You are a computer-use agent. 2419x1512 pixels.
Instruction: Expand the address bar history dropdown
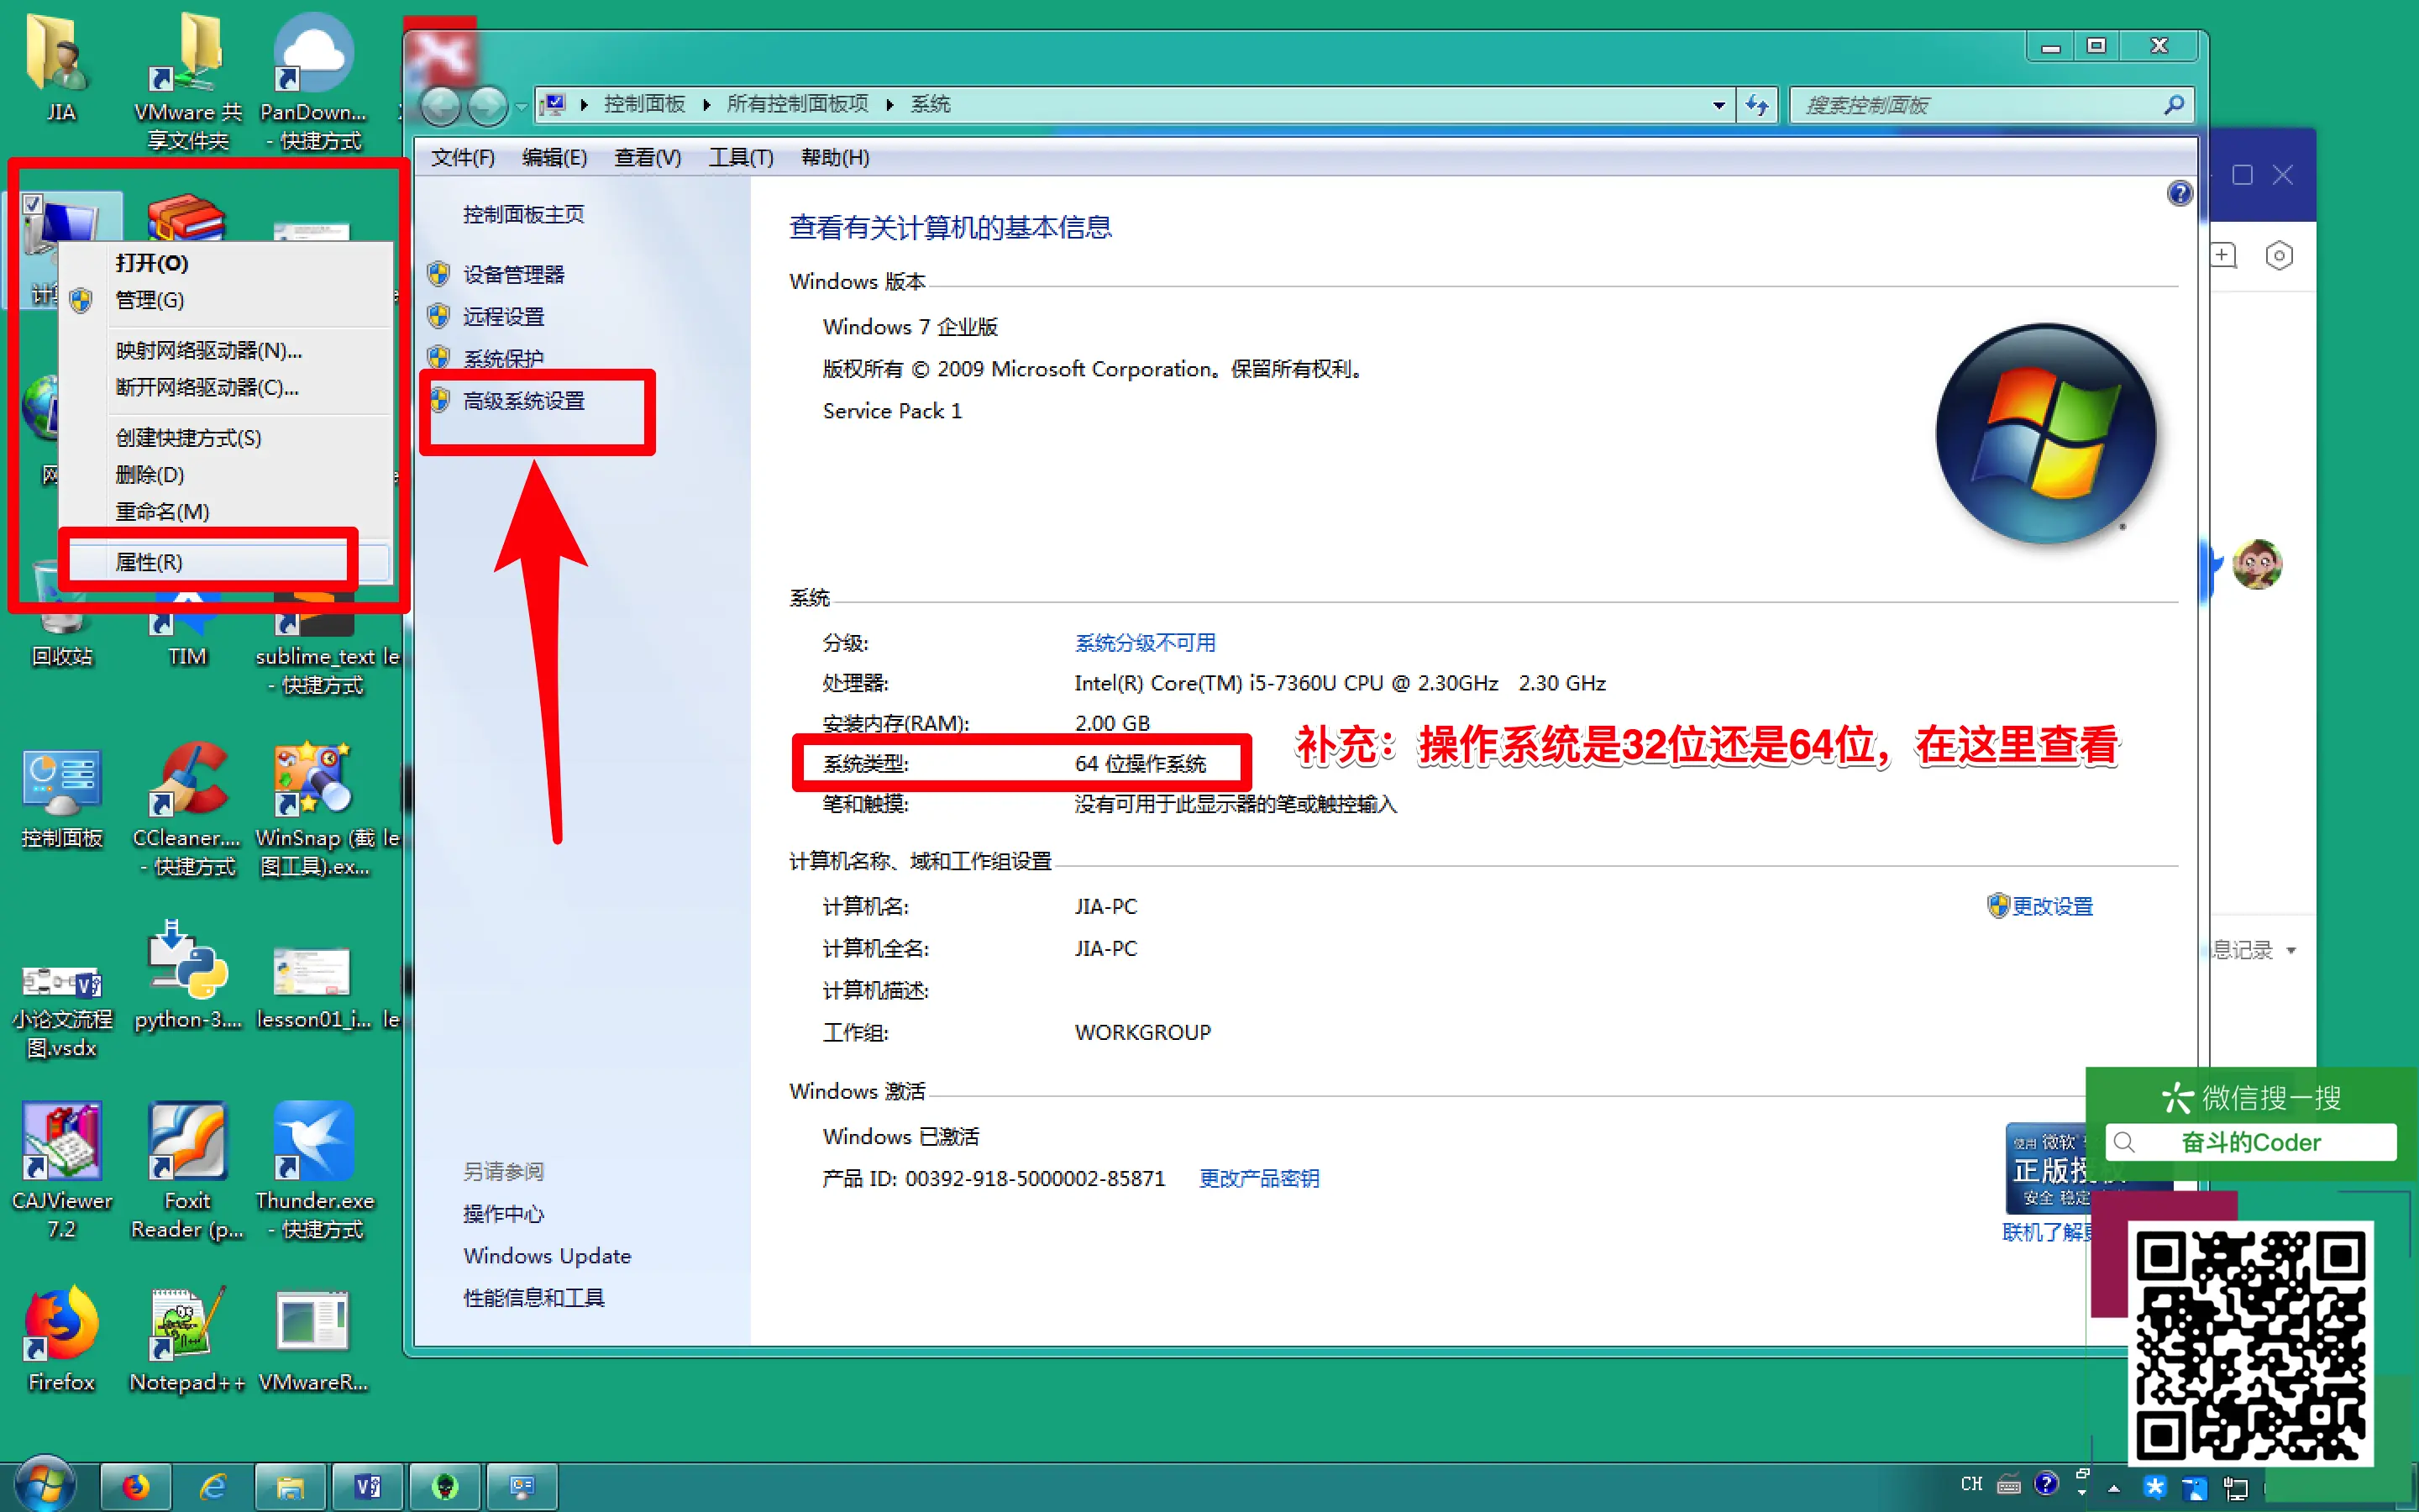1718,105
